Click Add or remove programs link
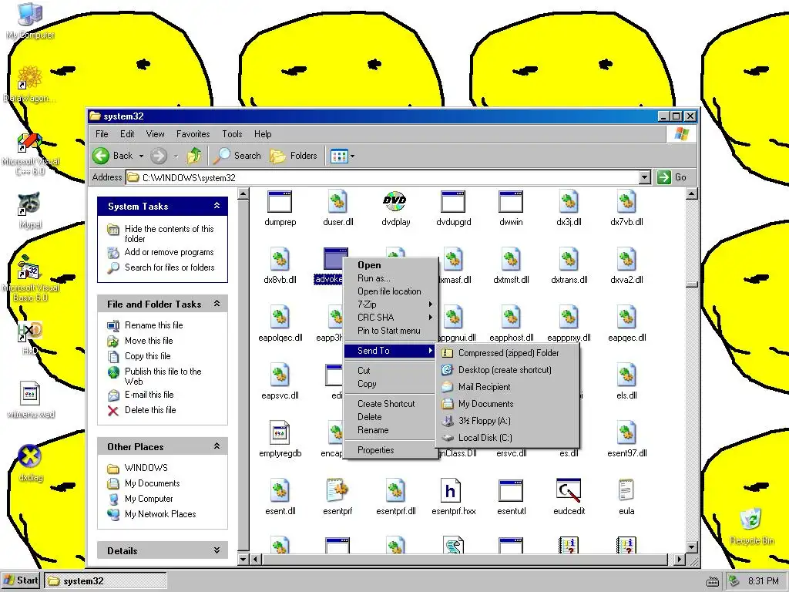This screenshot has width=789, height=592. (169, 252)
